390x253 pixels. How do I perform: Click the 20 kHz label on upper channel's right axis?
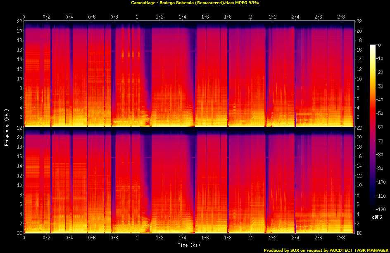pos(359,31)
